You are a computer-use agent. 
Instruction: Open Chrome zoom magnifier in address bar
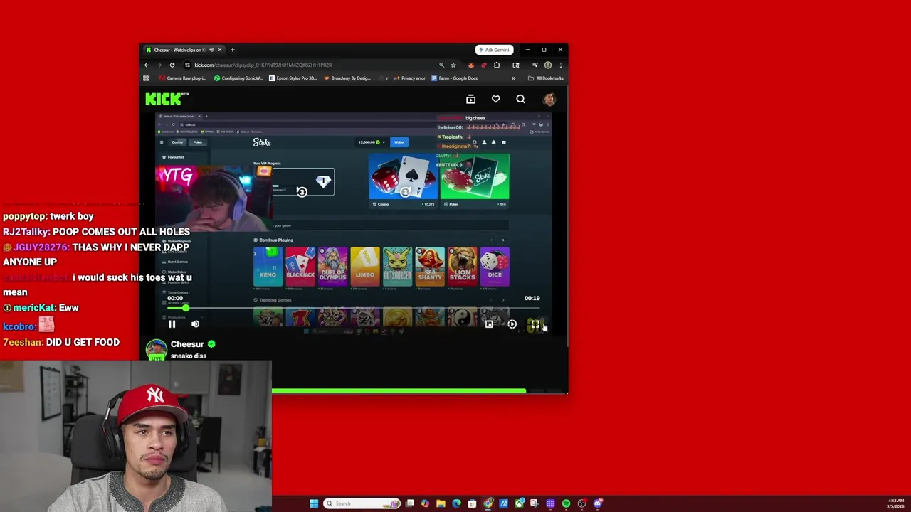point(441,65)
